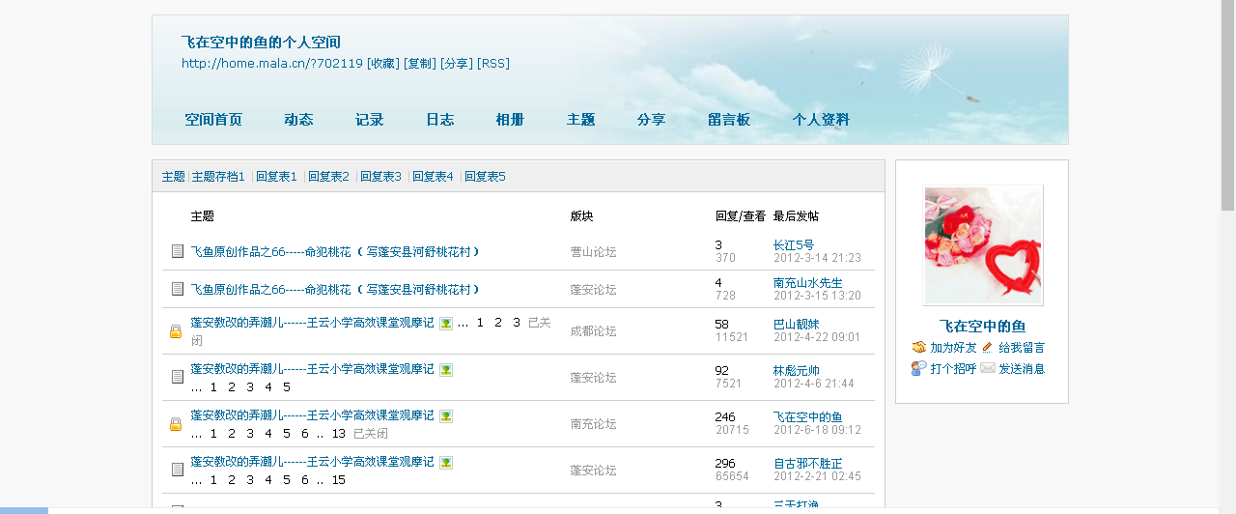Click the envelope icon next to 发送消息
The width and height of the screenshot is (1236, 514).
coord(987,368)
